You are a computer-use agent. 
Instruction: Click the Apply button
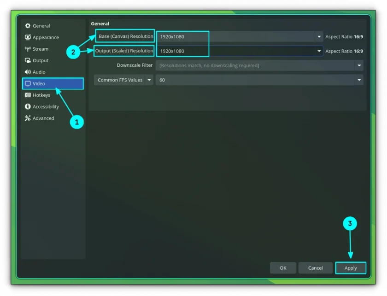(x=351, y=268)
